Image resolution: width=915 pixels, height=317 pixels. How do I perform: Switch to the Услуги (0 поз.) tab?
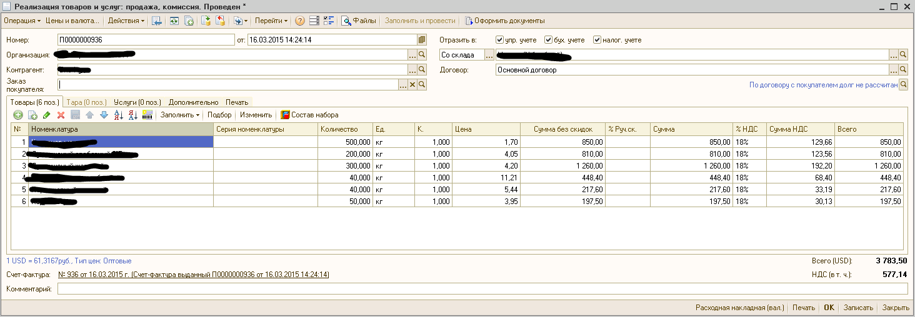coord(137,102)
